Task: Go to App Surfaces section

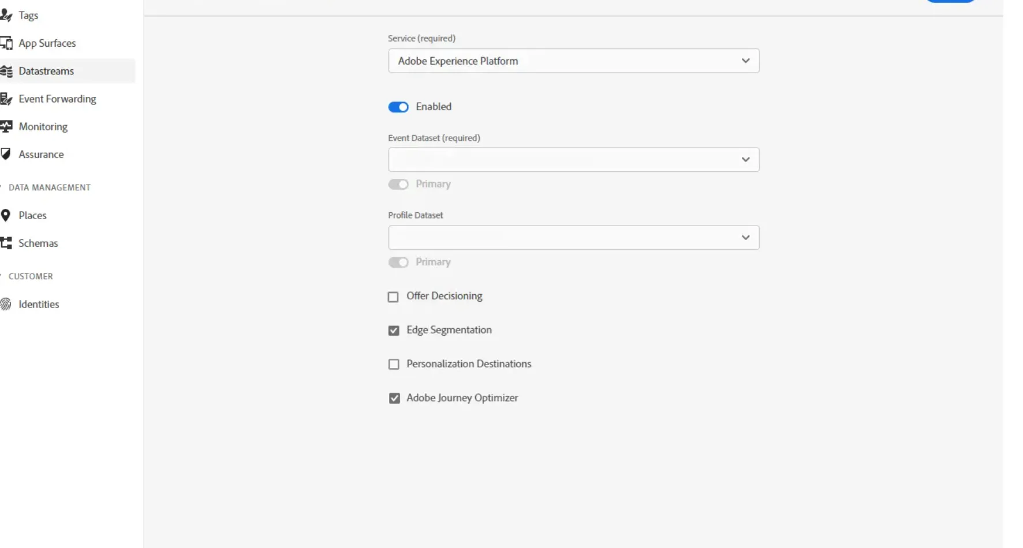Action: 47,43
